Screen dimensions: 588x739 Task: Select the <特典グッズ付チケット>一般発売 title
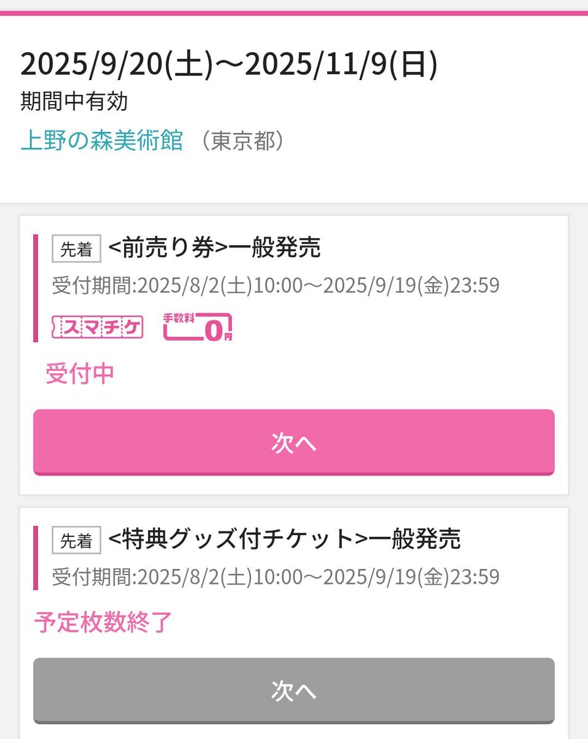click(x=284, y=540)
